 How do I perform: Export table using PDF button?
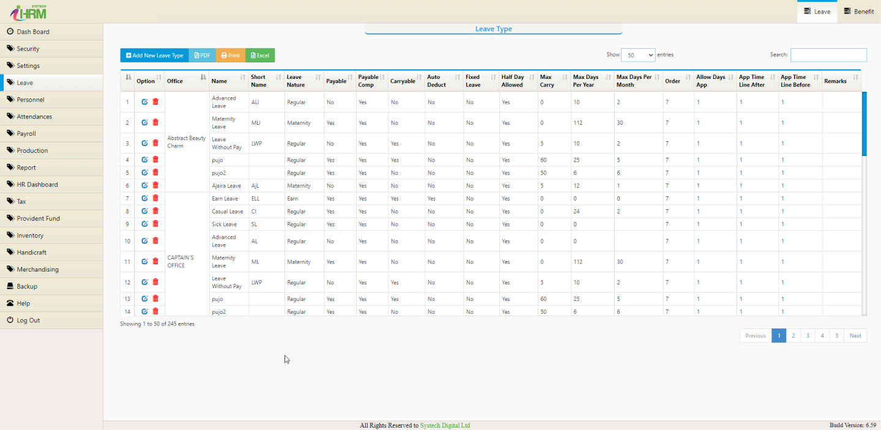coord(202,55)
